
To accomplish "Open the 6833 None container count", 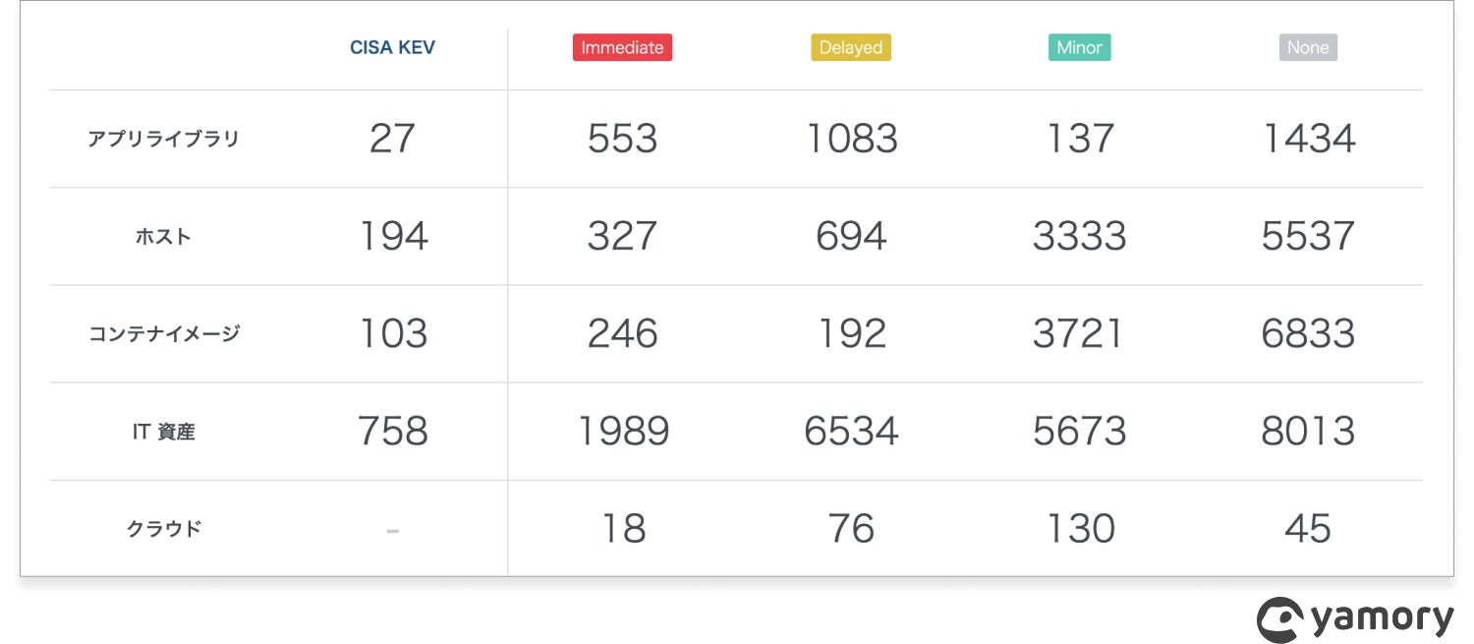I will point(1308,333).
